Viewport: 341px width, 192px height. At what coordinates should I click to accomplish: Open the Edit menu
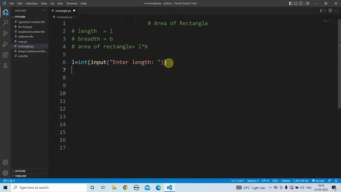[x=20, y=4]
